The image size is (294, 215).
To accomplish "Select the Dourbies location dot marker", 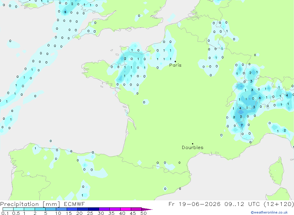I will click(193, 144).
